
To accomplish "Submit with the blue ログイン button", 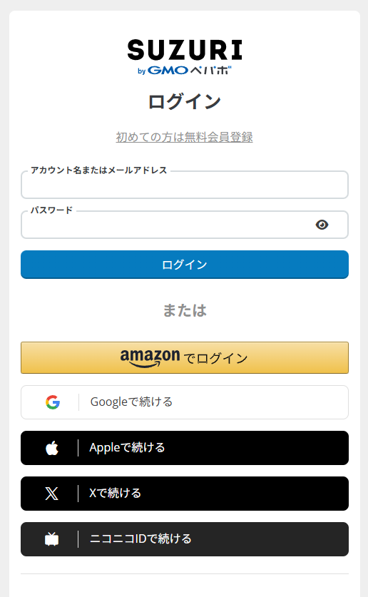I will click(185, 265).
